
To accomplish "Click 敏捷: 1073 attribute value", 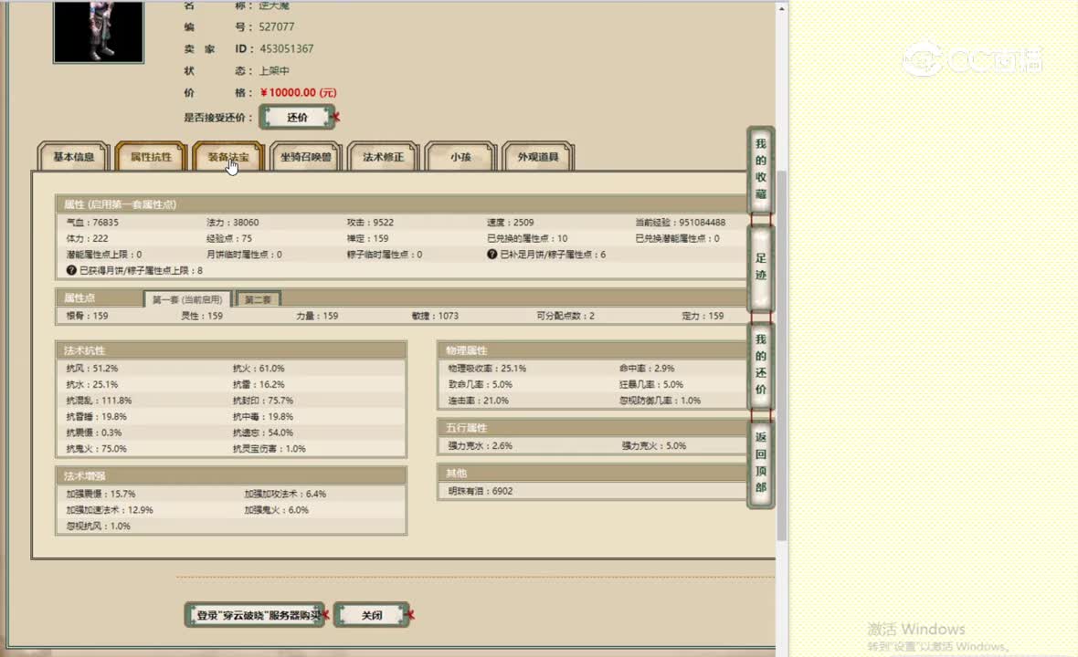I will pyautogui.click(x=435, y=316).
